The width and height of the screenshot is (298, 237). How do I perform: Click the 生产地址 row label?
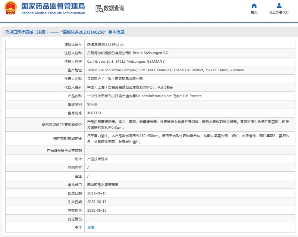[75, 70]
